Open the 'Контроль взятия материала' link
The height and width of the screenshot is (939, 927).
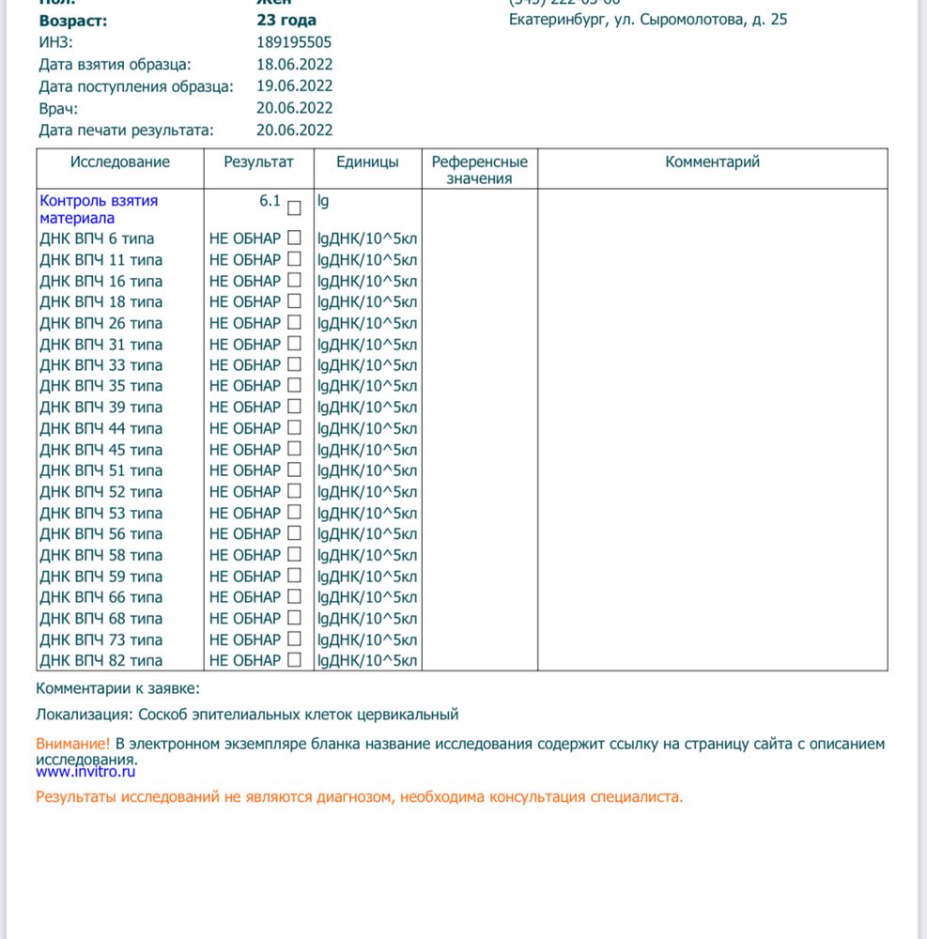click(x=98, y=209)
